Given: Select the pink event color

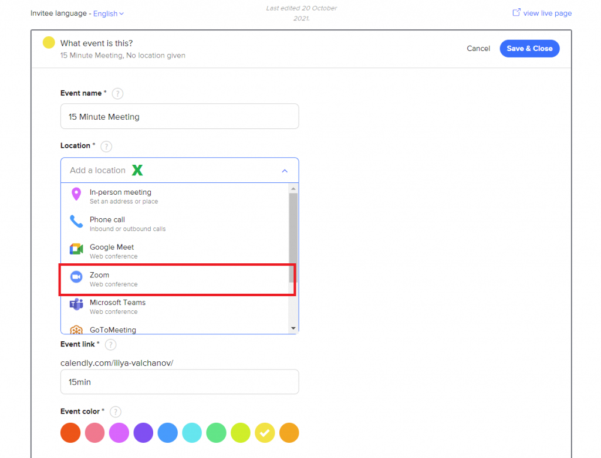Looking at the screenshot, I should coord(94,433).
